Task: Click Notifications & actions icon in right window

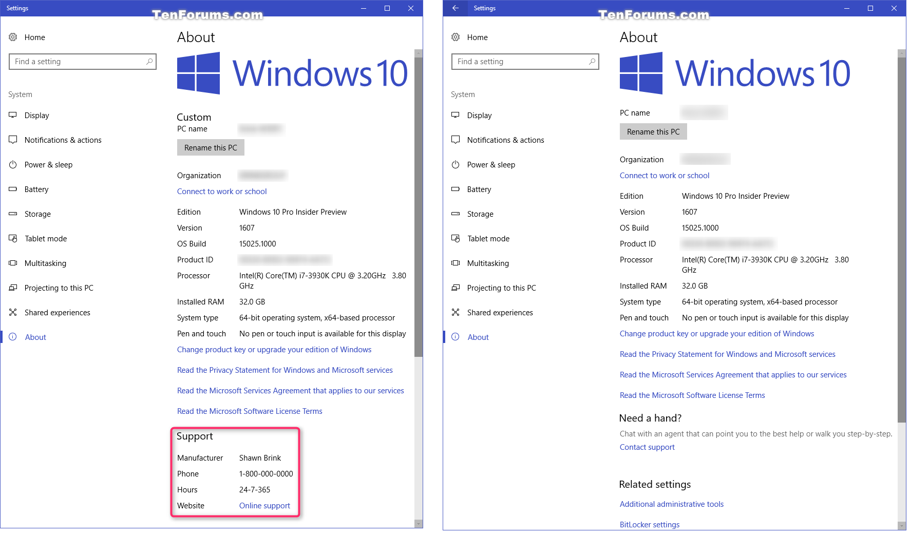Action: coord(456,140)
